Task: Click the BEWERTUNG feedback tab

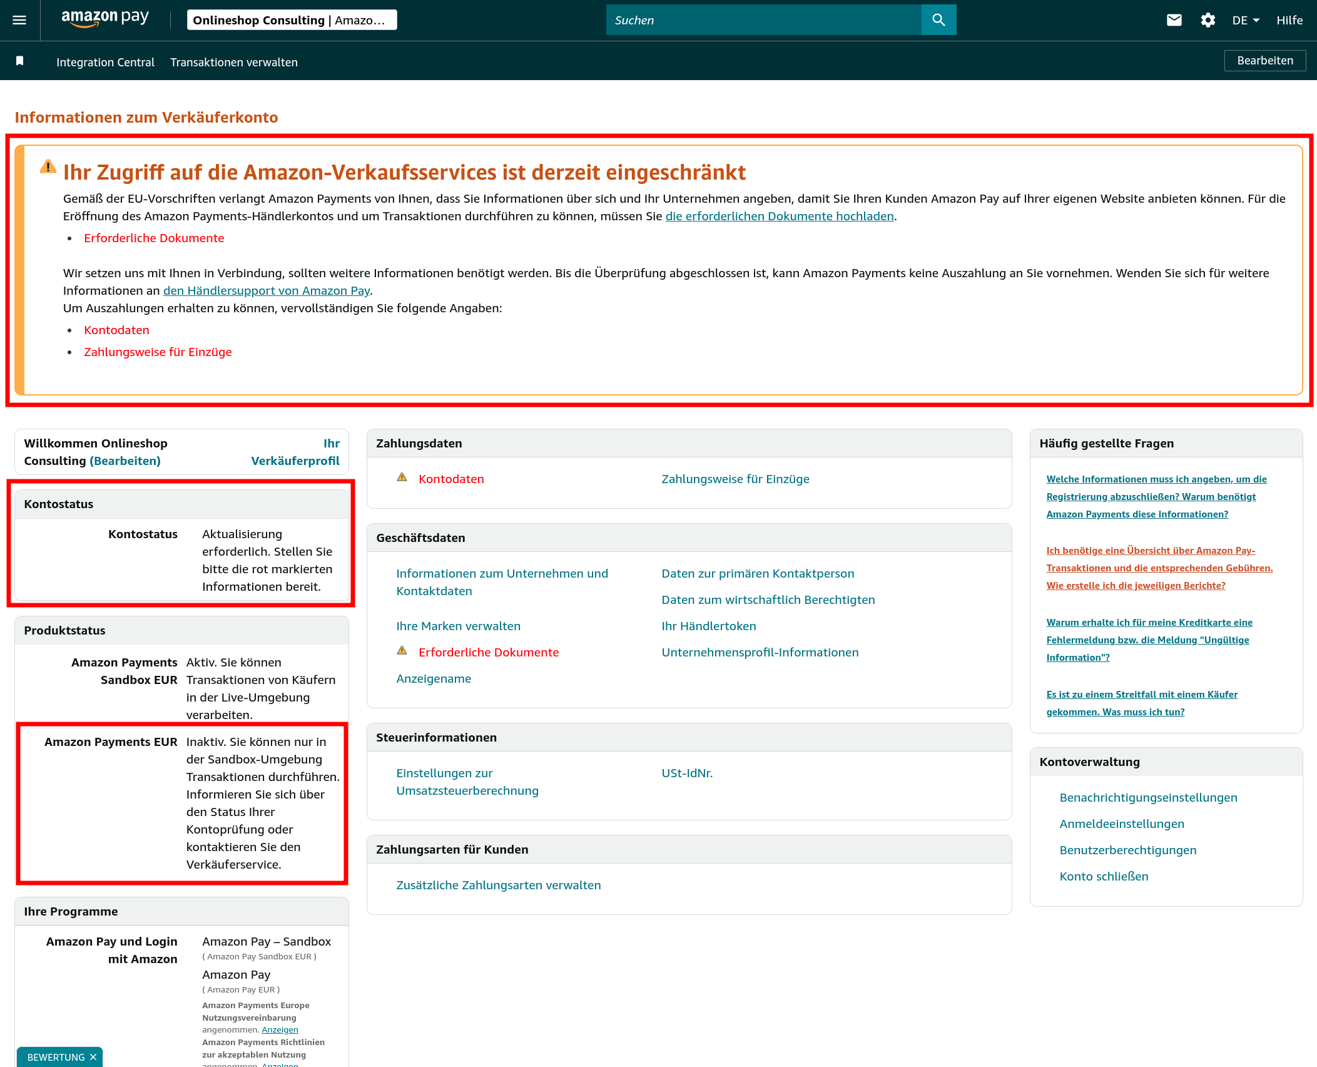Action: (x=56, y=1057)
